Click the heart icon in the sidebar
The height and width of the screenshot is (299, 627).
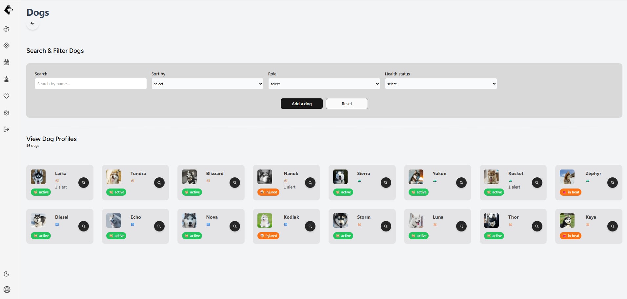pyautogui.click(x=7, y=96)
